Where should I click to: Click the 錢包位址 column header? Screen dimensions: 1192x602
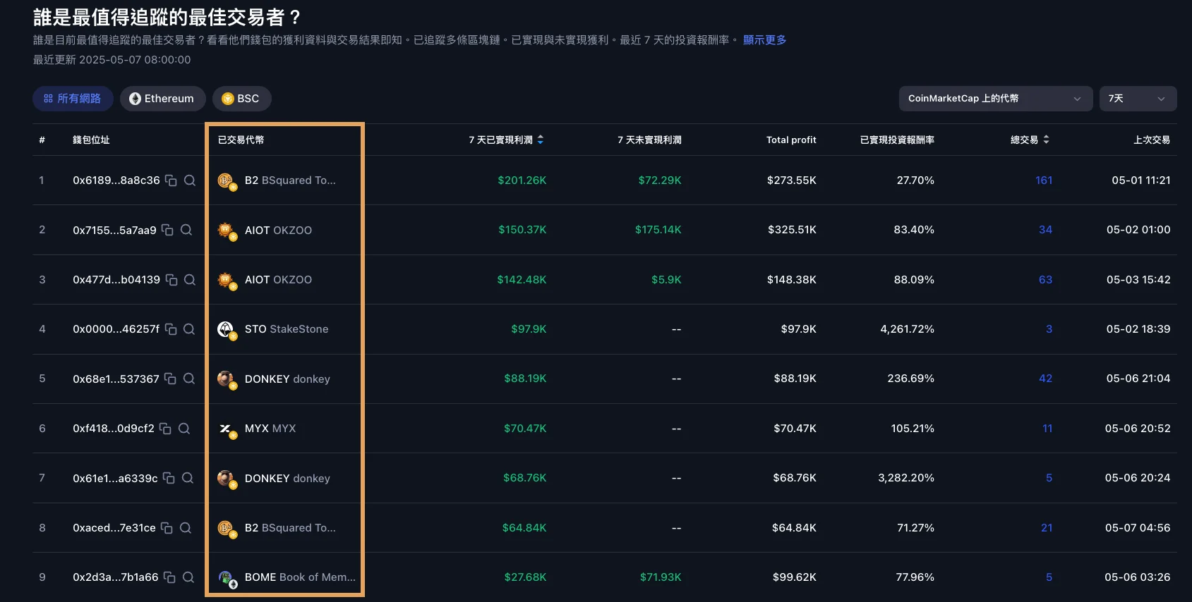91,140
